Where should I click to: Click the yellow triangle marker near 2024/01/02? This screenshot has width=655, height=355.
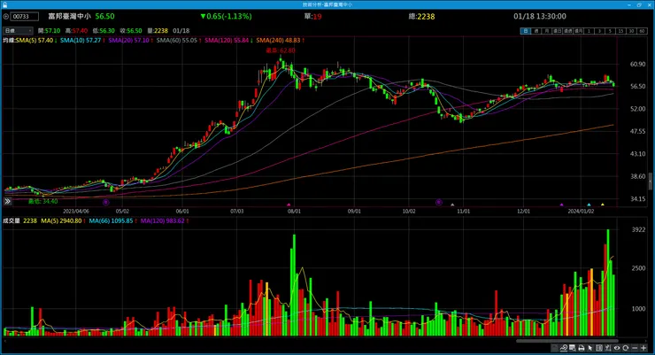tap(603, 205)
